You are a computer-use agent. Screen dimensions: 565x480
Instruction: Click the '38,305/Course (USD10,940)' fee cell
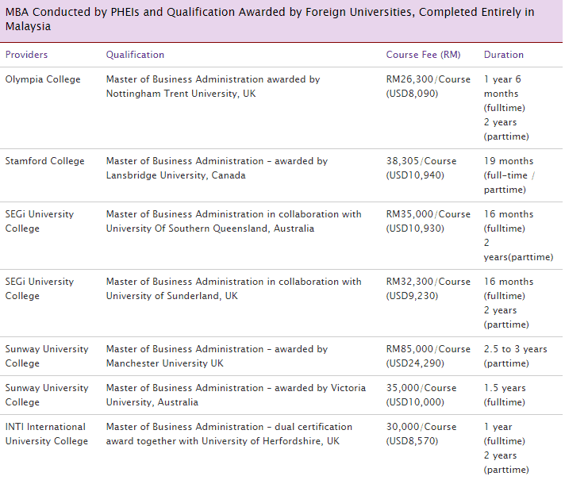pyautogui.click(x=421, y=168)
